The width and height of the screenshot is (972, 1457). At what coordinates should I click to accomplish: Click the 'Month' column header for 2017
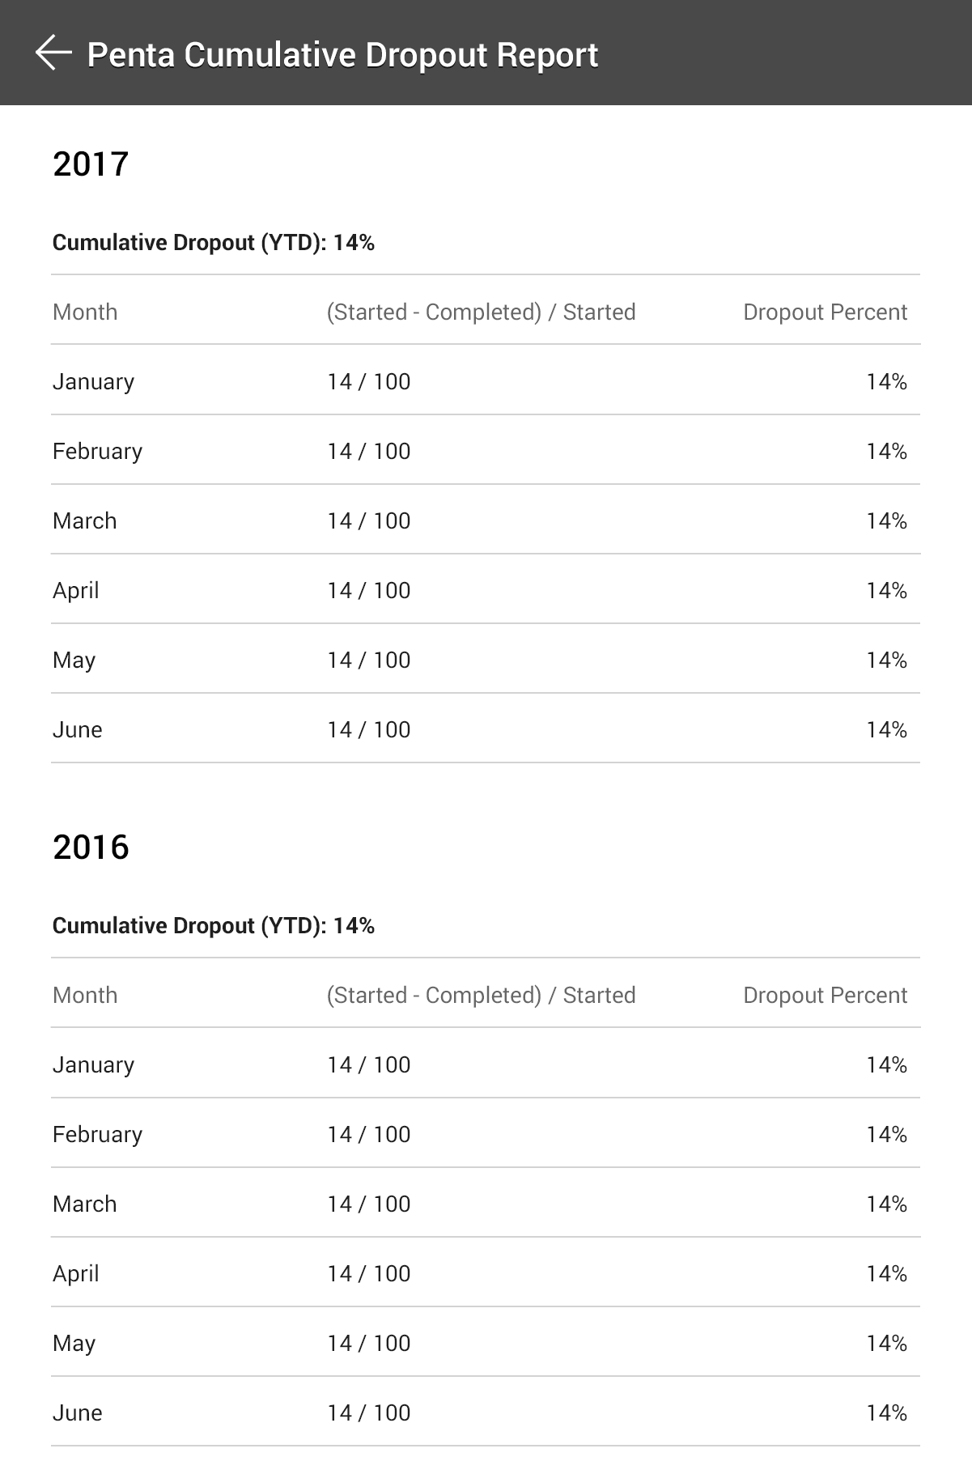pyautogui.click(x=84, y=312)
